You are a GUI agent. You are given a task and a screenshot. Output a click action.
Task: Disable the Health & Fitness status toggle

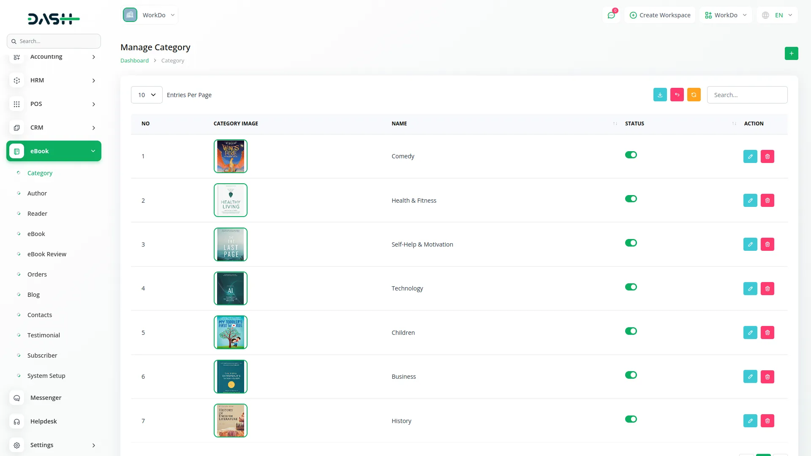click(x=631, y=199)
